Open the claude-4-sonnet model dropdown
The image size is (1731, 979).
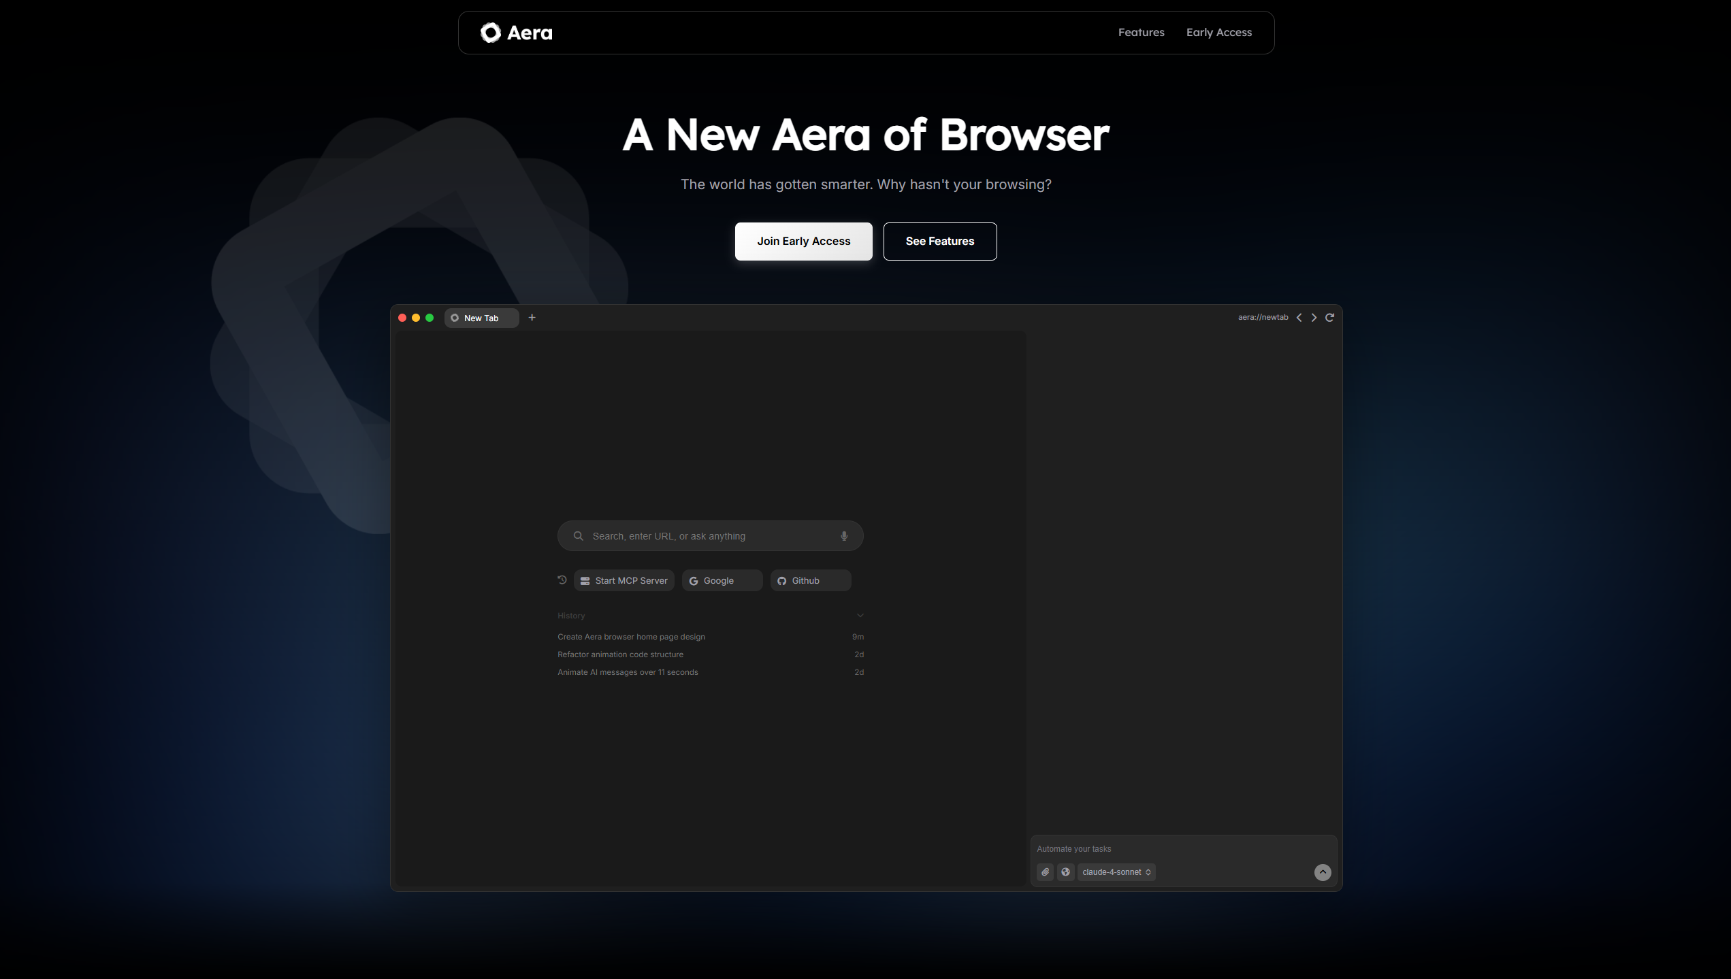coord(1116,872)
